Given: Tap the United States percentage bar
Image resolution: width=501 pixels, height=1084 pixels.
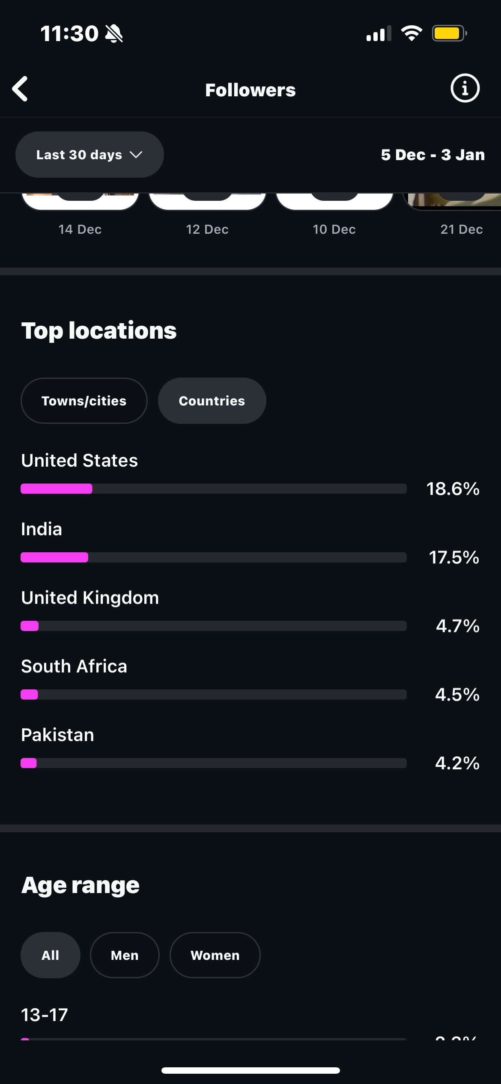Looking at the screenshot, I should click(214, 488).
